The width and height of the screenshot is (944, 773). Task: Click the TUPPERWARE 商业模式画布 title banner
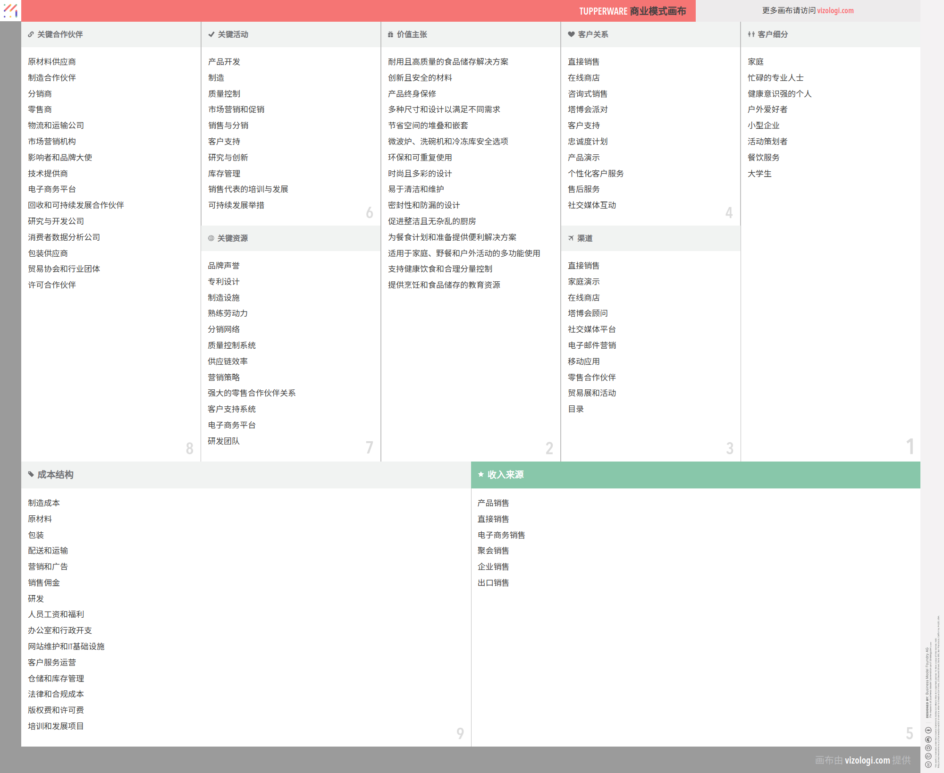[632, 11]
